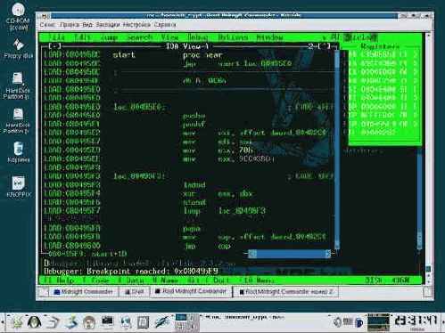Screen dimensions: 445x333
Task: Open the Сеанс menu in Konsole
Action: click(47, 25)
